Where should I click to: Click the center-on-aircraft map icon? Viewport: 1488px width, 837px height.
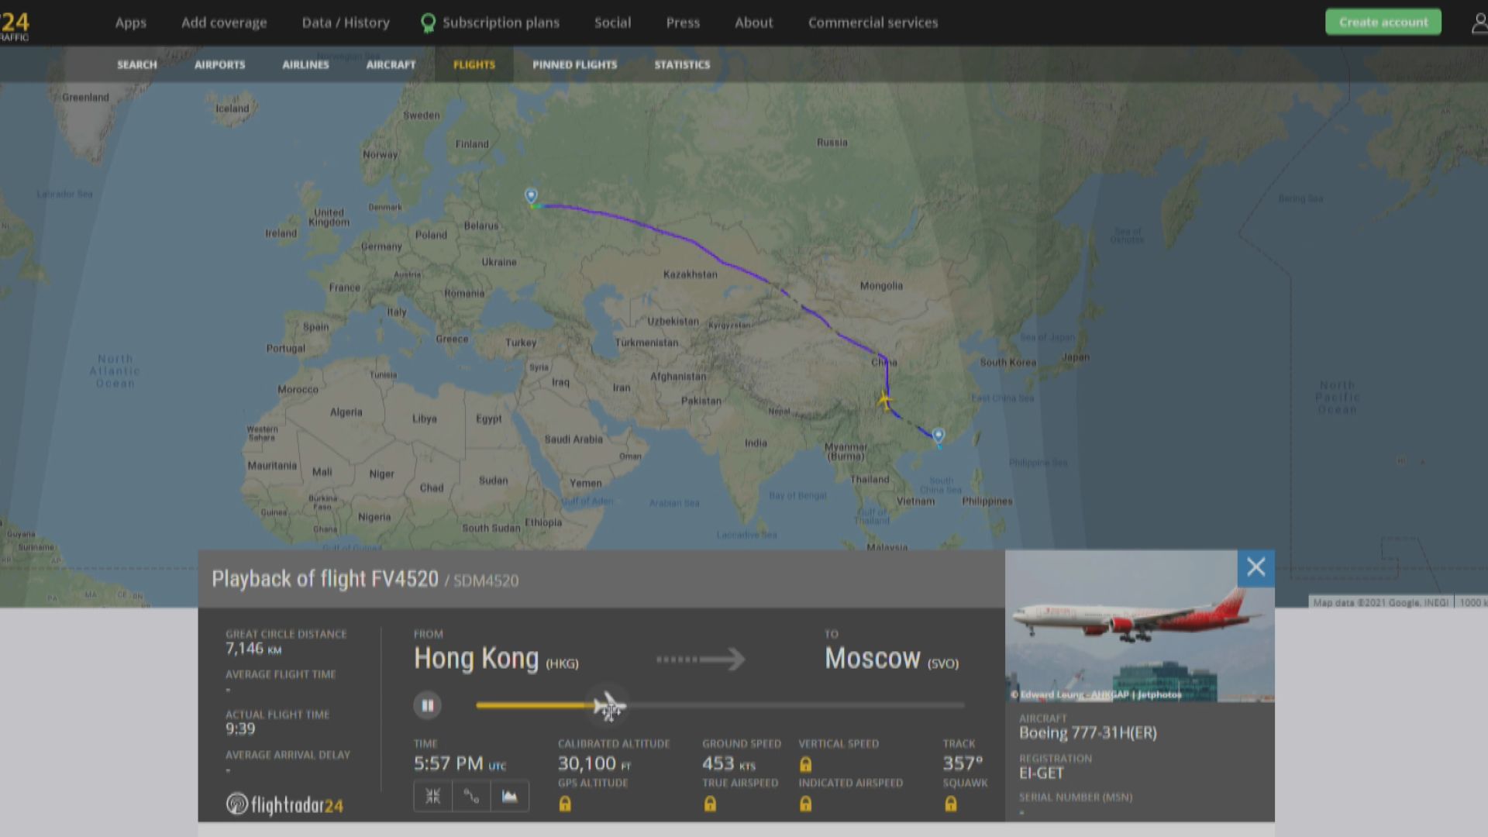[x=432, y=796]
